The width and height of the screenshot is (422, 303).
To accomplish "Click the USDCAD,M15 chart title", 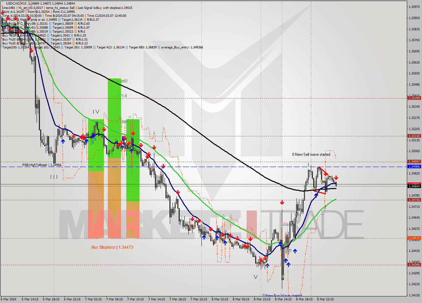I will coord(16,3).
